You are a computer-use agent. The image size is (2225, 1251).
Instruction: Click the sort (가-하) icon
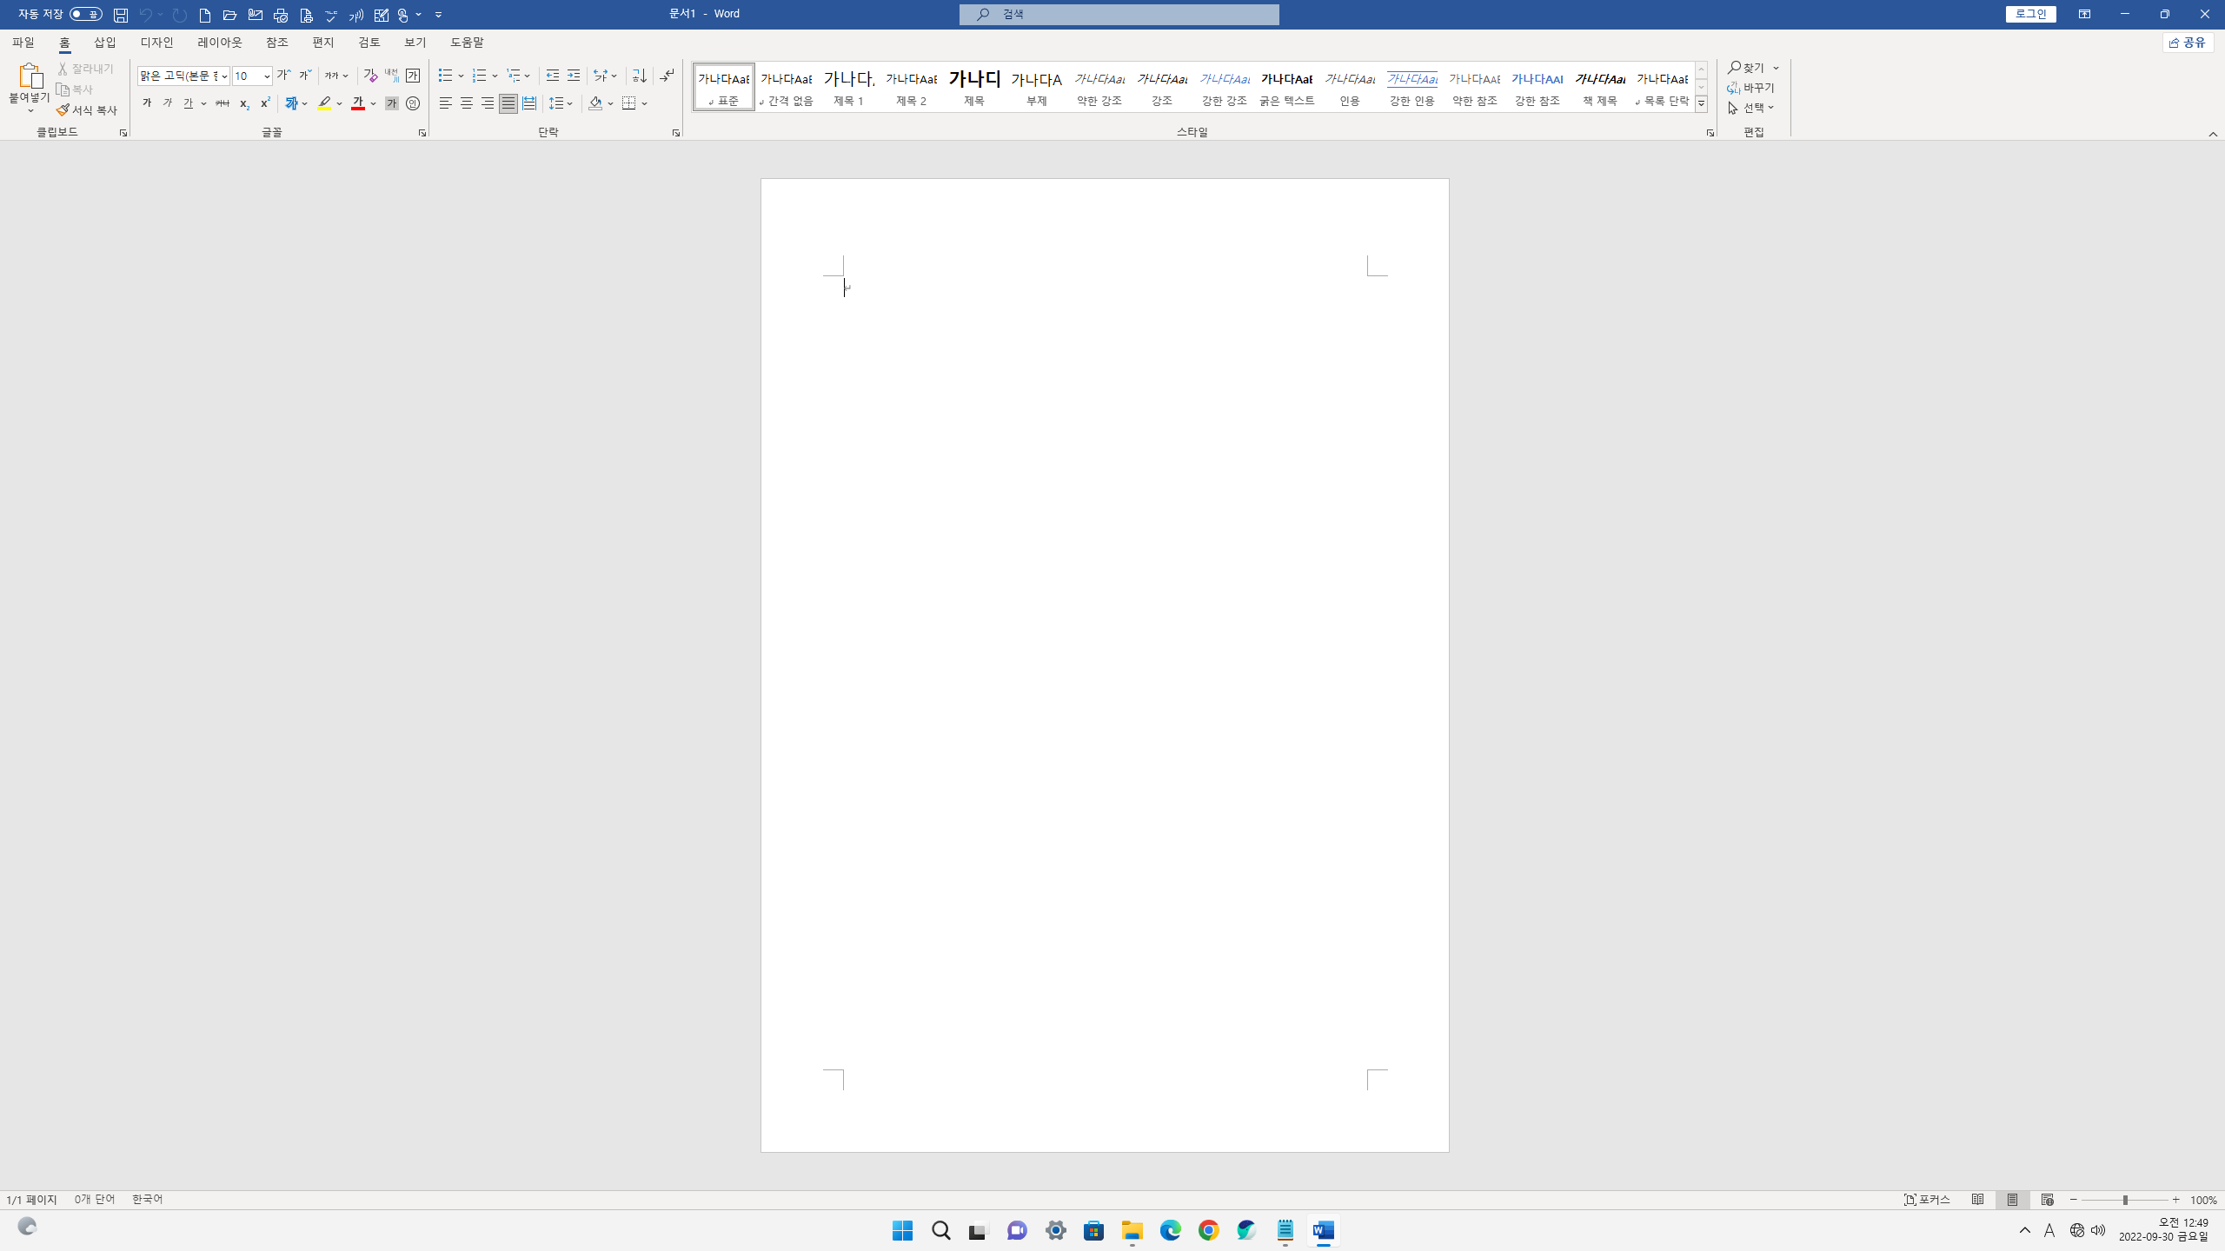(x=640, y=76)
